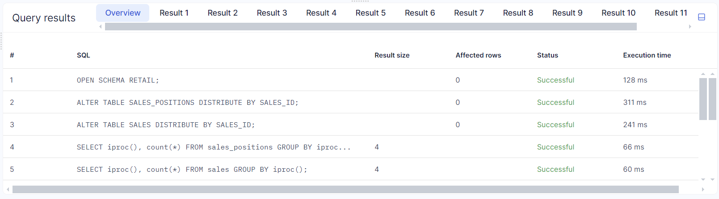The width and height of the screenshot is (719, 199).
Task: Click the vertical scrollbar thumb of table
Action: [703, 99]
